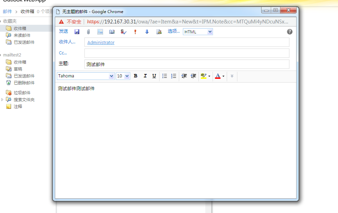Apply bulleted list
The width and height of the screenshot is (338, 213).
(165, 76)
